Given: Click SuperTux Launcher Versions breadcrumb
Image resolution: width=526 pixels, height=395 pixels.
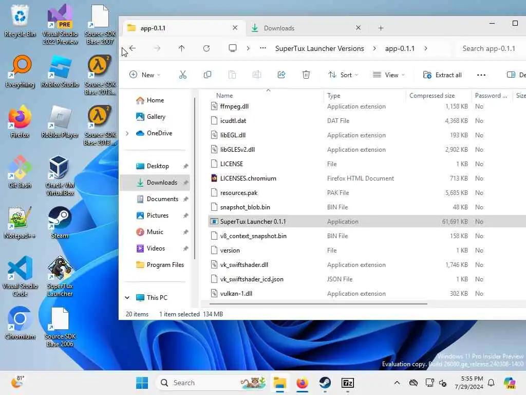Looking at the screenshot, I should (320, 48).
